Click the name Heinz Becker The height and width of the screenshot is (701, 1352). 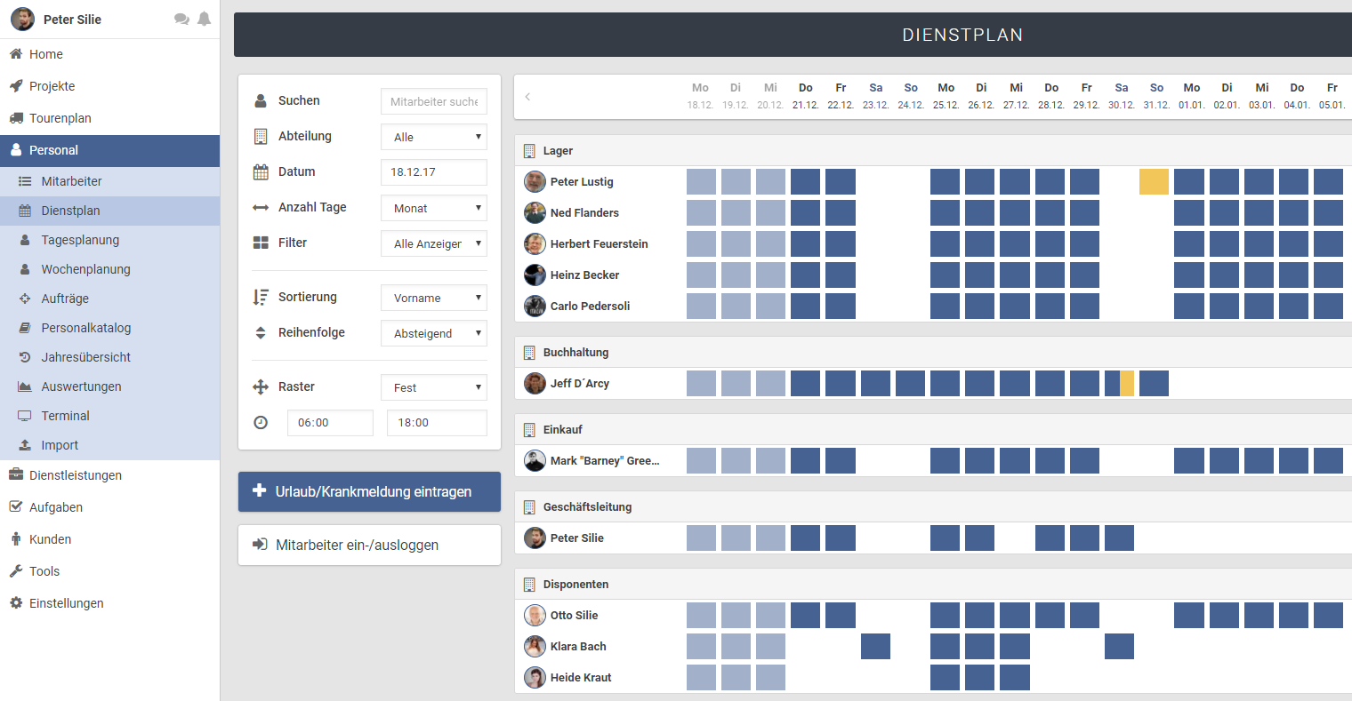click(584, 275)
